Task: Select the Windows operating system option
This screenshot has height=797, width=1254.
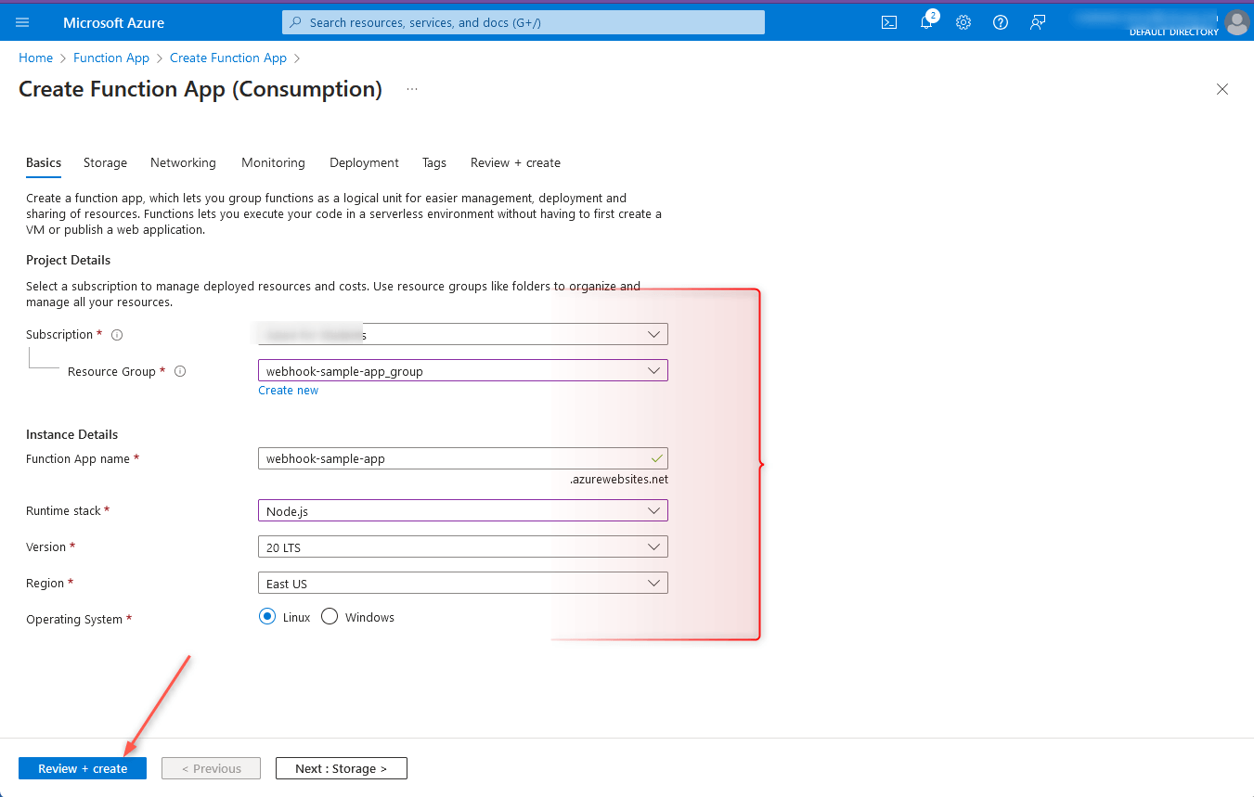Action: coord(330,616)
